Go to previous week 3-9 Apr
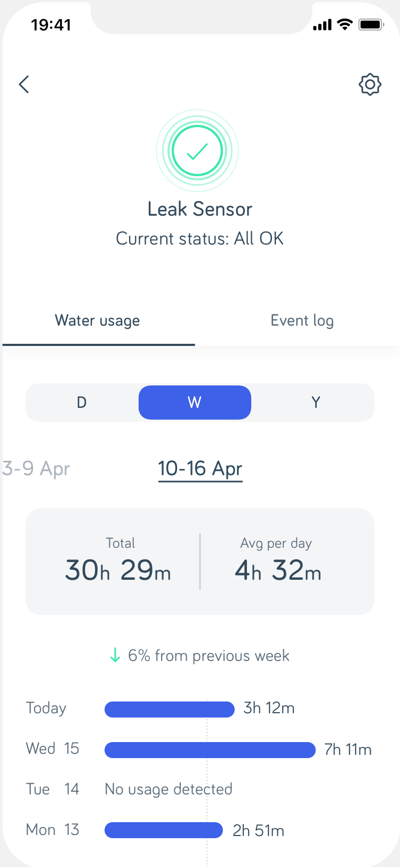Viewport: 400px width, 867px height. [36, 469]
